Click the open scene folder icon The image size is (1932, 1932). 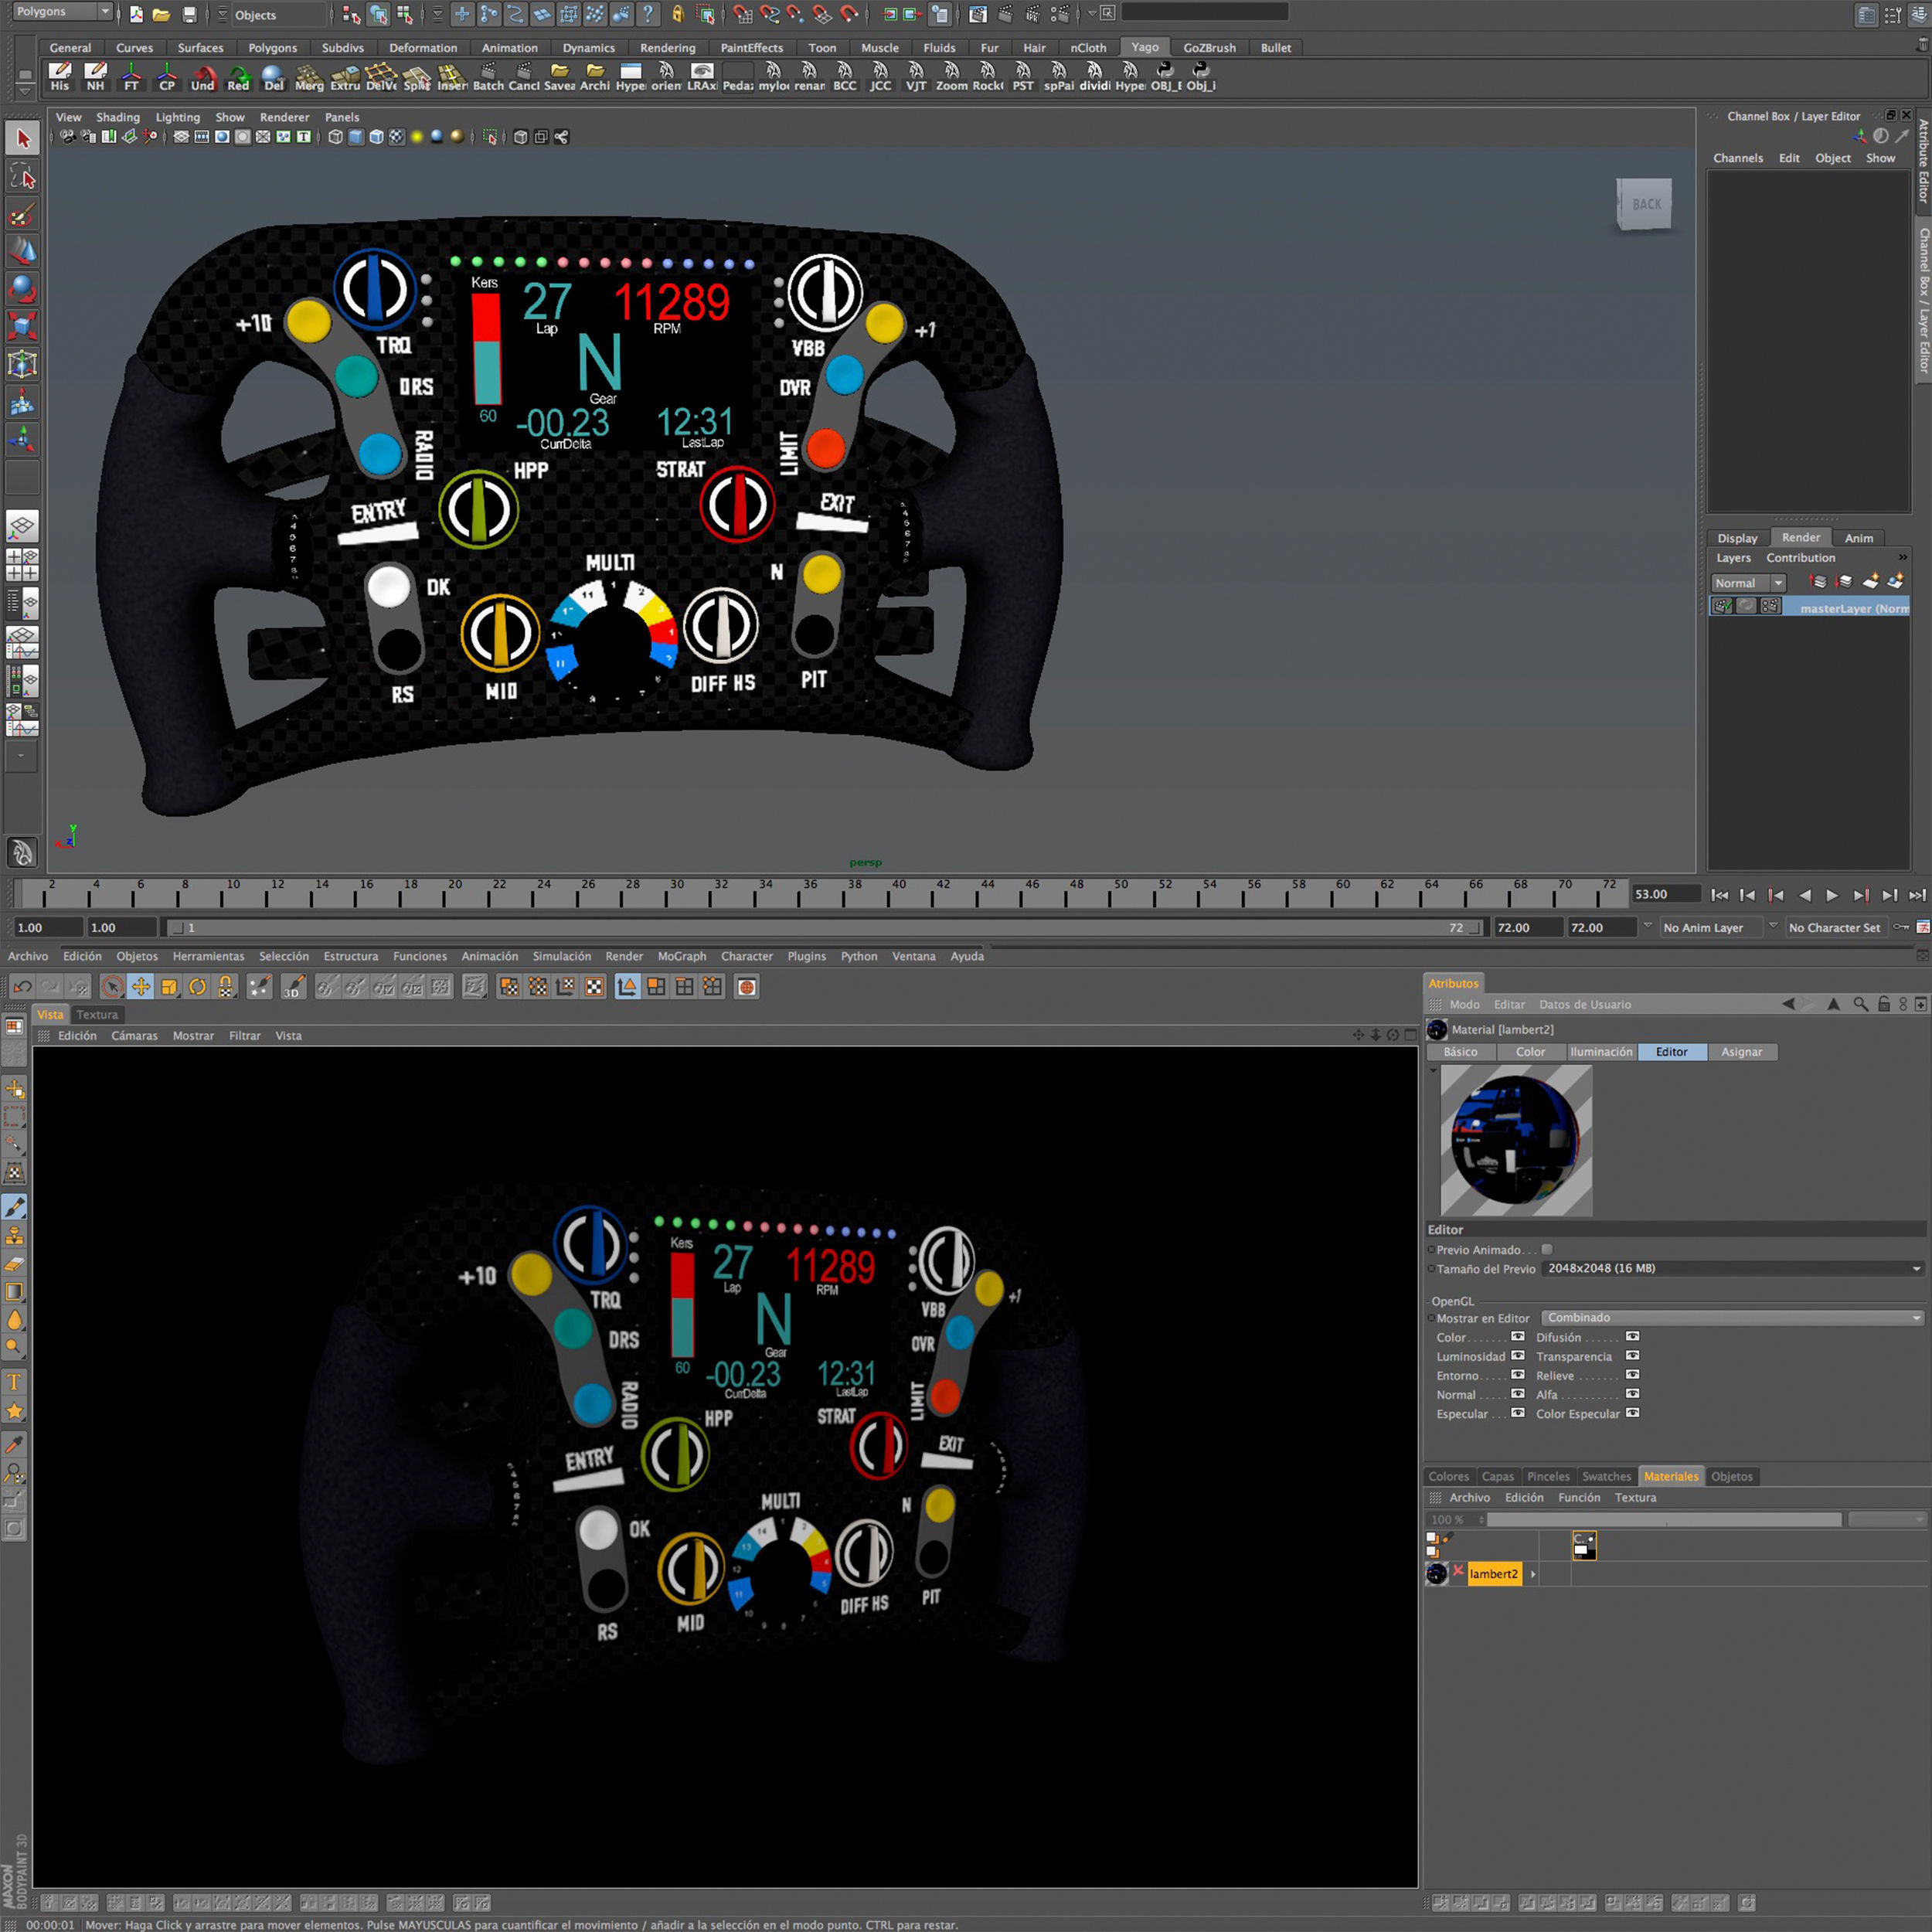pos(161,15)
